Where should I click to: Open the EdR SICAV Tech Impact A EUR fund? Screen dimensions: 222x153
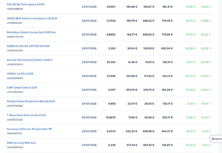click(25, 4)
